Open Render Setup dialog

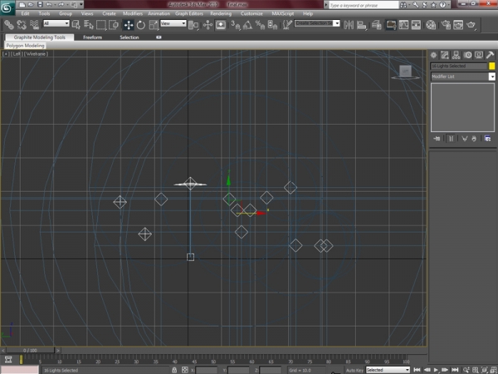[x=446, y=25]
